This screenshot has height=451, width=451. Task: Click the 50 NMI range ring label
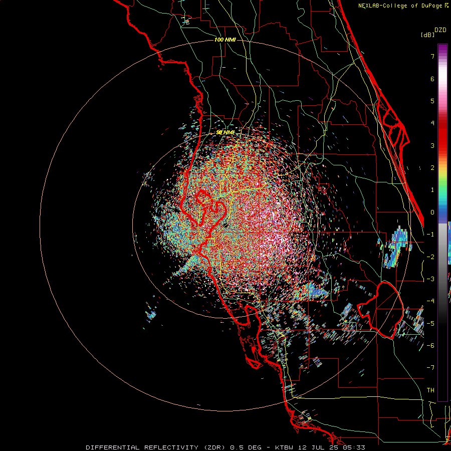(225, 133)
